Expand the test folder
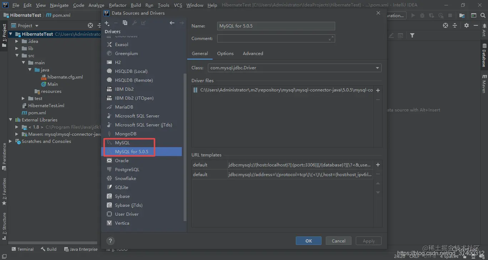Screen dimensions: 488x260 (24, 99)
